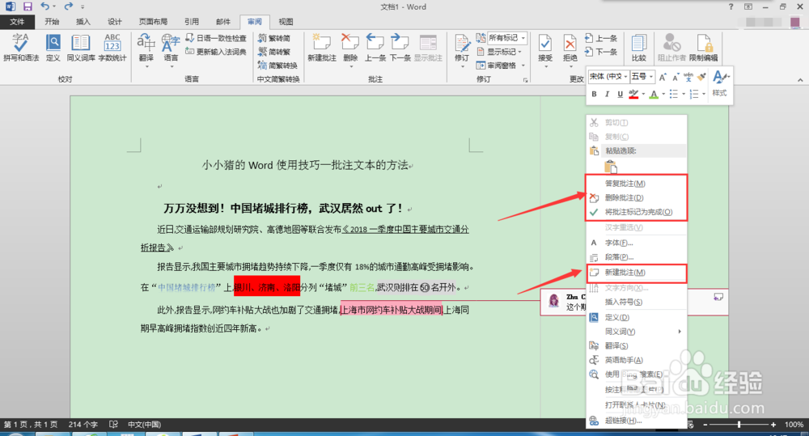
Task: Click the shrink font icon in the mini toolbar
Action: [x=676, y=77]
